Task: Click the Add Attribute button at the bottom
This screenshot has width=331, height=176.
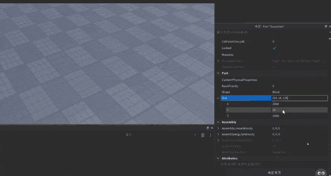Action: pyautogui.click(x=274, y=173)
